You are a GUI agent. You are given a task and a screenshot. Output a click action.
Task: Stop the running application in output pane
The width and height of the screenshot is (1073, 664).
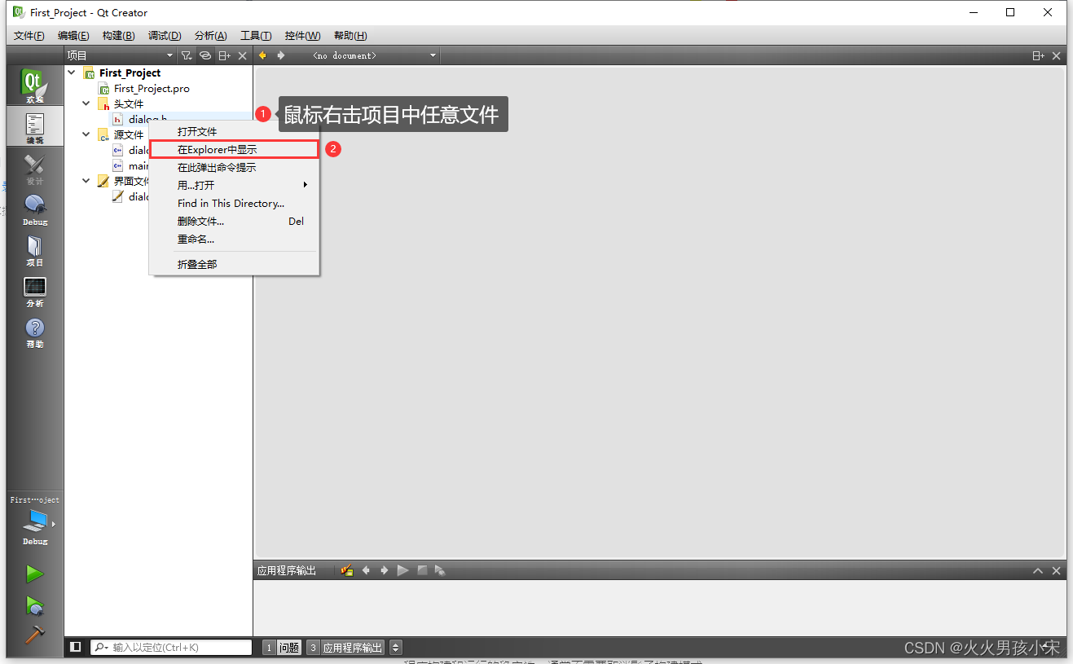click(422, 570)
